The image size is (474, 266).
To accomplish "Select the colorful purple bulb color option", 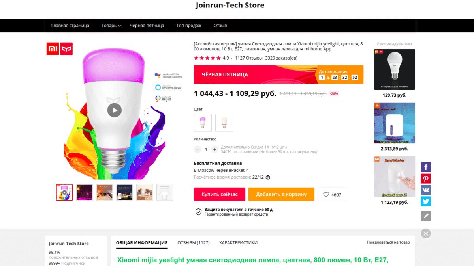I will (x=203, y=123).
